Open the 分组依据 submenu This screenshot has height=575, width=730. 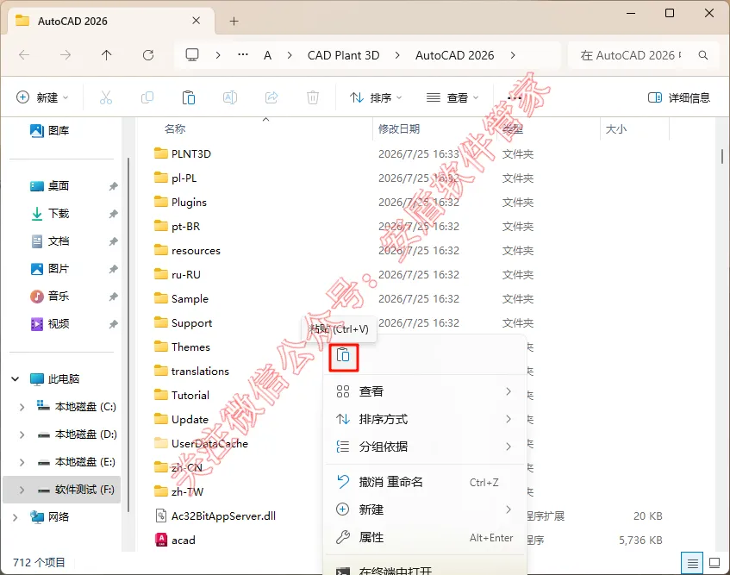pyautogui.click(x=425, y=447)
